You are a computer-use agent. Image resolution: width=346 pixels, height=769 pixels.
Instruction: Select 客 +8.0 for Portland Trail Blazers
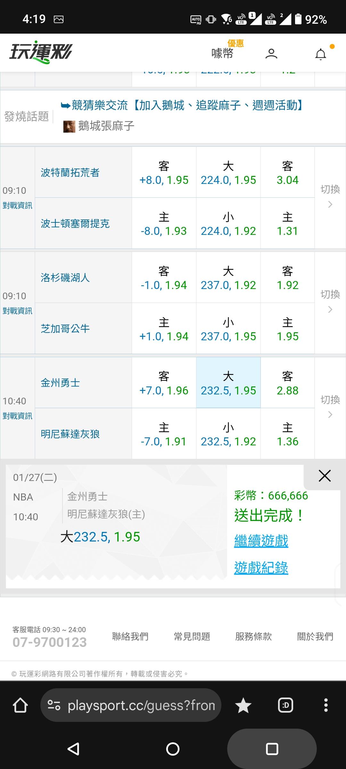coord(164,173)
